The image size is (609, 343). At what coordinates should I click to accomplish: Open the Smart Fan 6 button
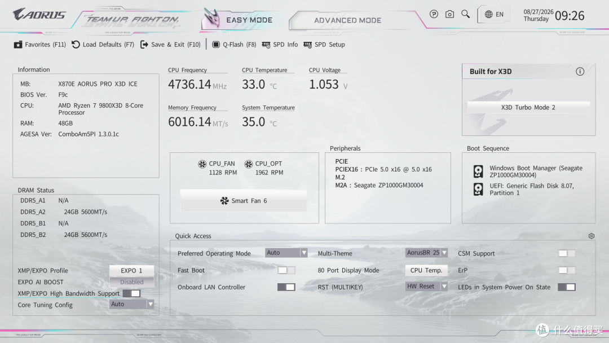tap(244, 201)
